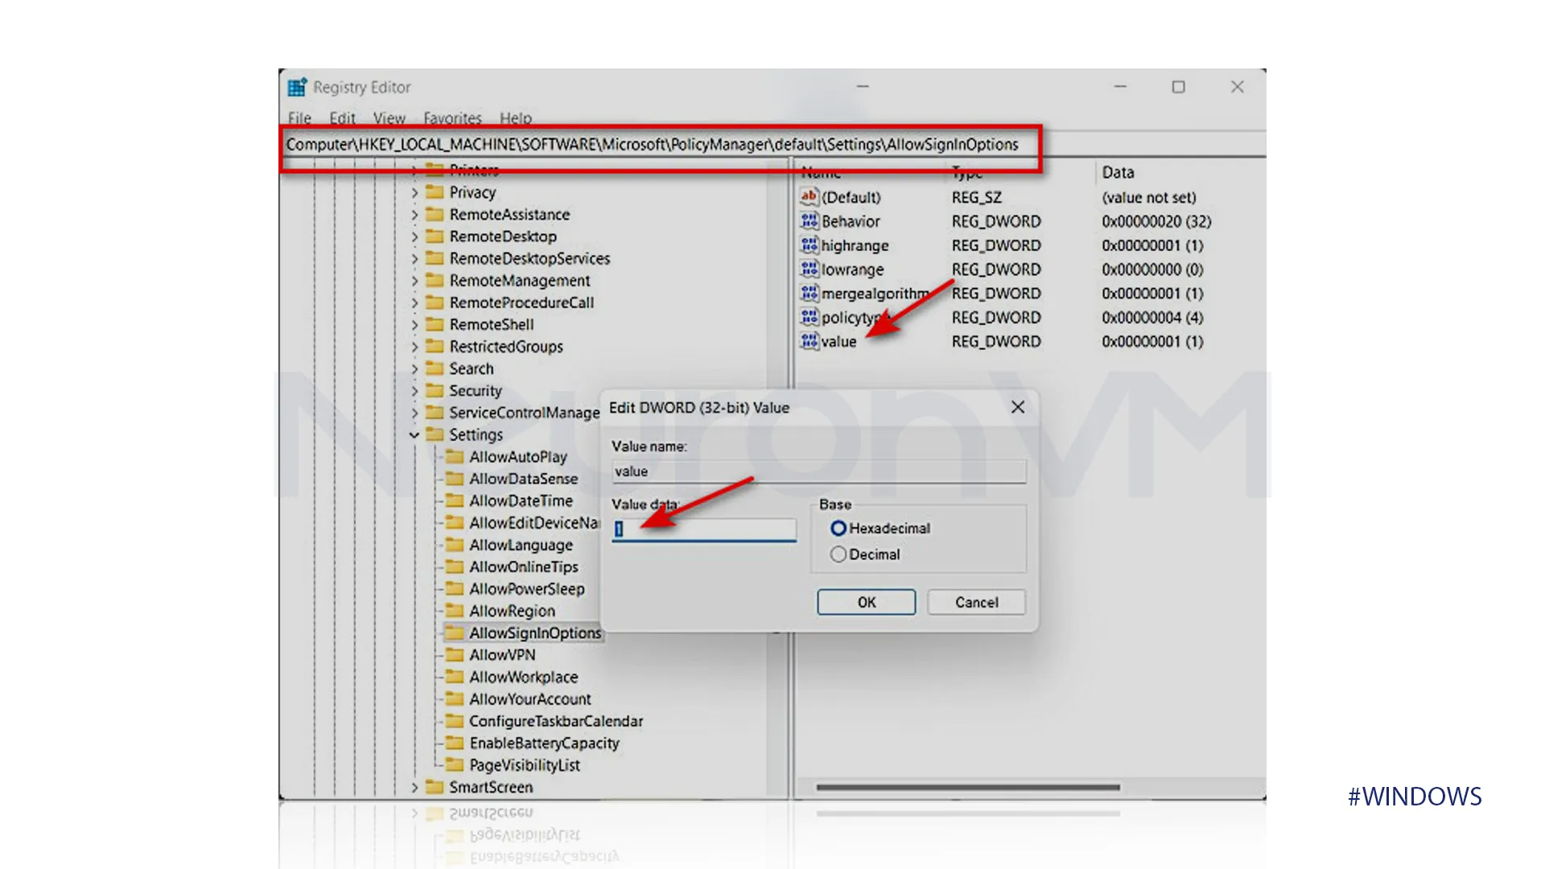The image size is (1545, 869).
Task: Click the Registry Editor app icon in title bar
Action: [297, 87]
